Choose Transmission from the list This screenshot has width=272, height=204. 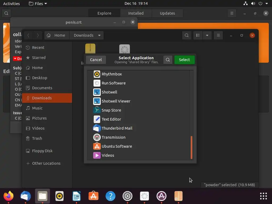tap(138, 137)
